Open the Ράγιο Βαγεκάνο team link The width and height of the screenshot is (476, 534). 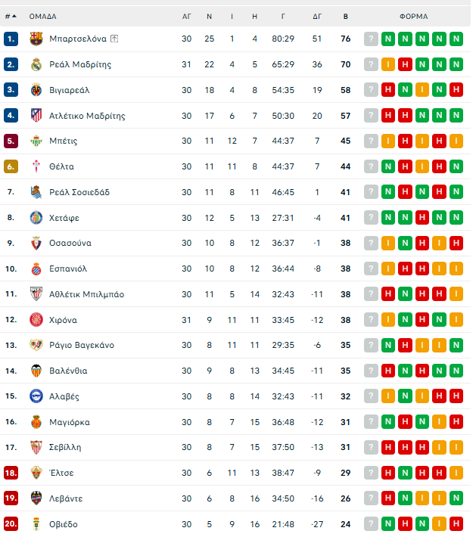pos(82,345)
